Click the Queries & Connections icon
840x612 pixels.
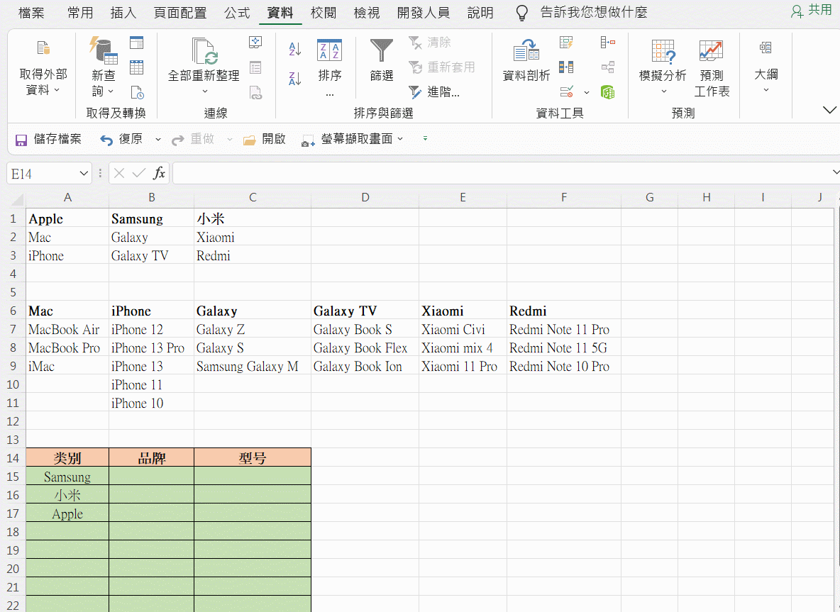tap(255, 43)
